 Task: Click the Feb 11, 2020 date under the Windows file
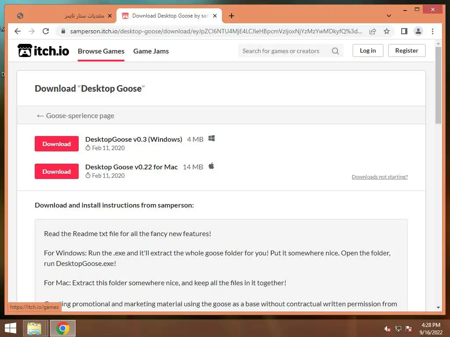pyautogui.click(x=108, y=148)
